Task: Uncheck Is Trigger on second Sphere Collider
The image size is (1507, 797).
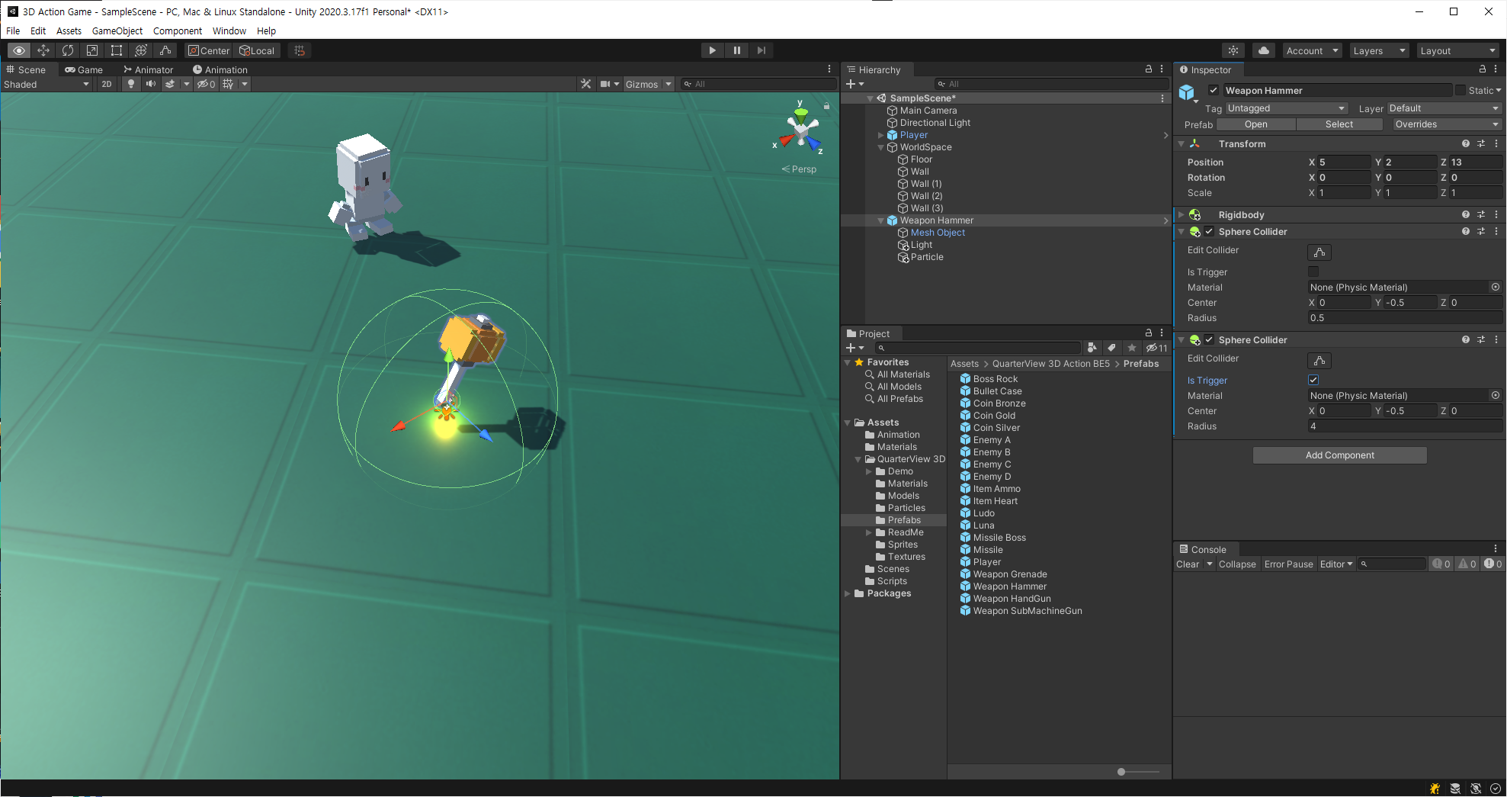Action: [1313, 380]
